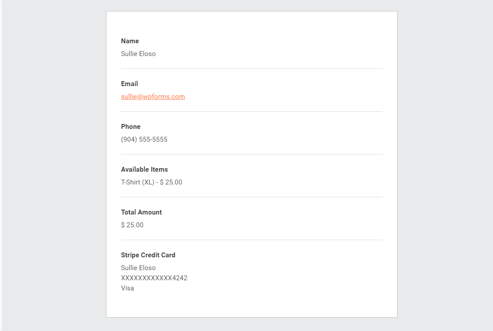Select the $ 25.00 total value
Image resolution: width=493 pixels, height=331 pixels.
(132, 225)
